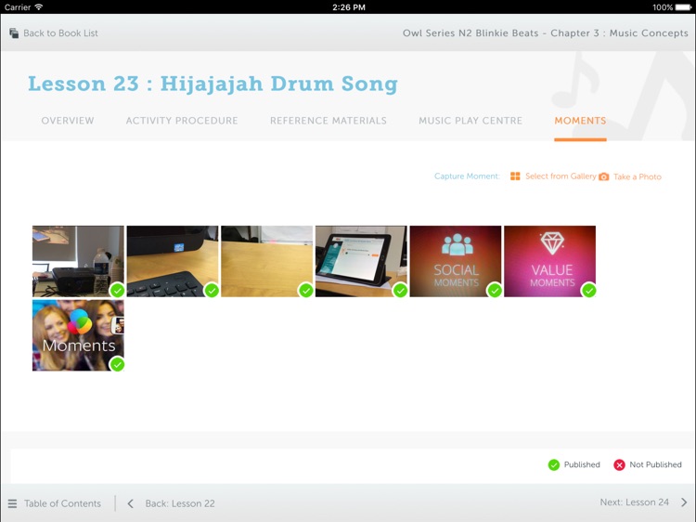Select the Moments tab
The width and height of the screenshot is (696, 522).
(x=580, y=121)
